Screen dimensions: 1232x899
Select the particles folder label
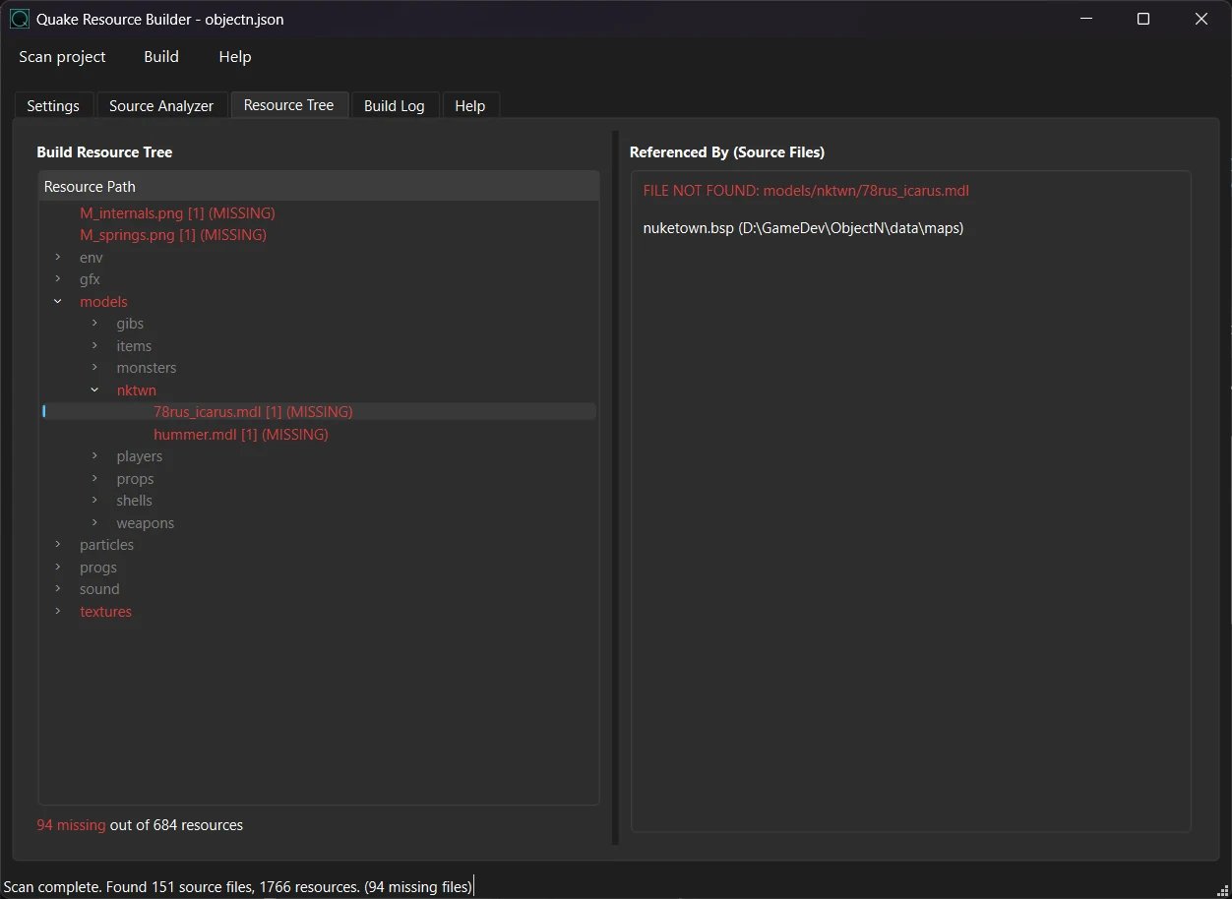coord(106,545)
